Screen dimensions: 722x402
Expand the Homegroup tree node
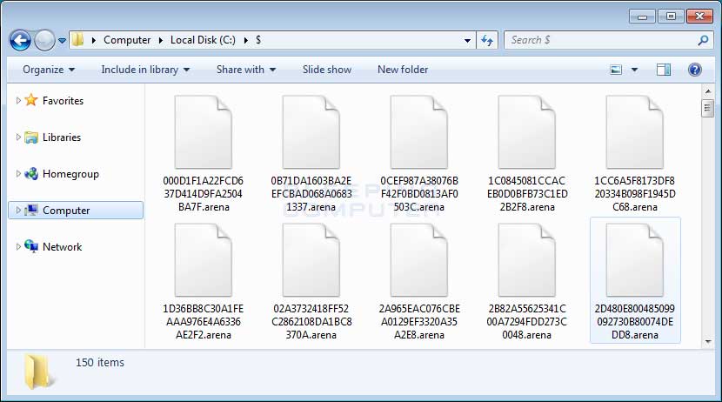click(18, 174)
